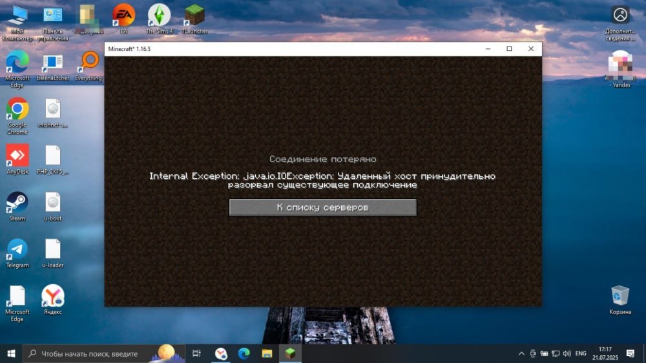Viewport: 646px width, 363px height.
Task: Launch AnyDesk from the desktop
Action: pyautogui.click(x=17, y=160)
